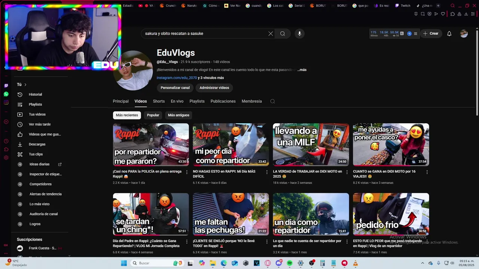
Task: Open Spotify from the taskbar
Action: [x=290, y=263]
